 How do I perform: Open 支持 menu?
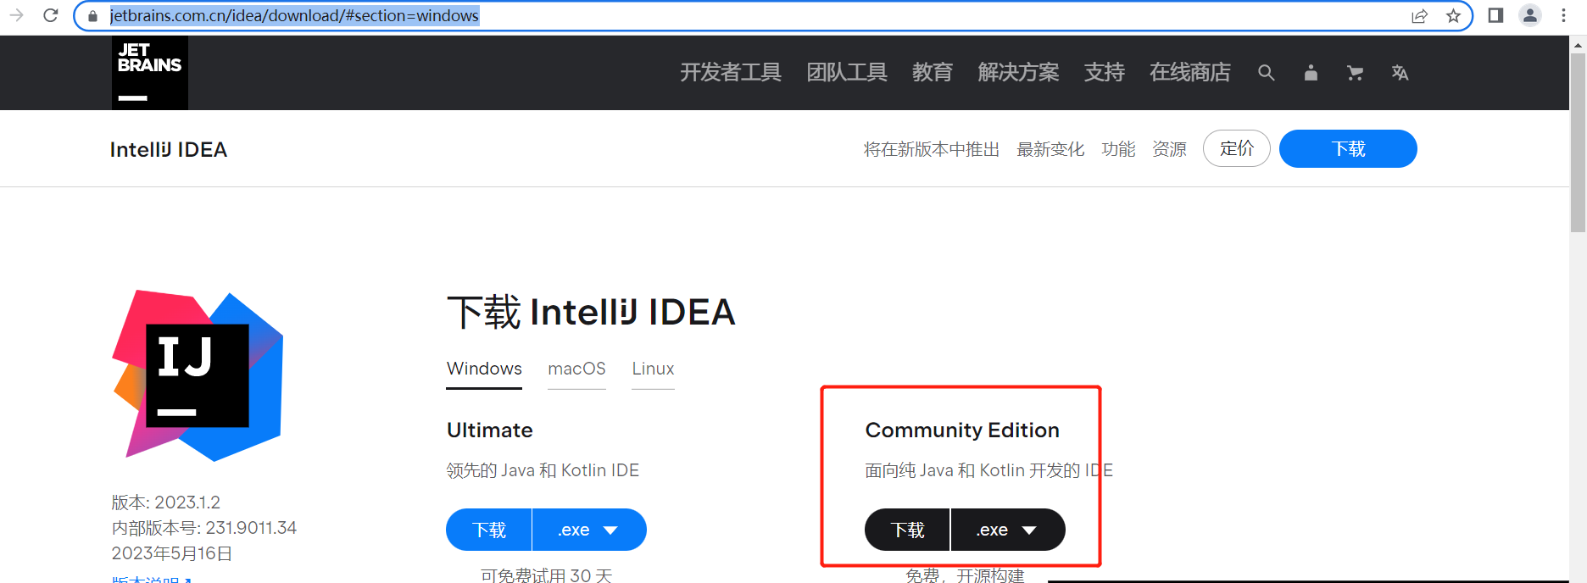1104,73
